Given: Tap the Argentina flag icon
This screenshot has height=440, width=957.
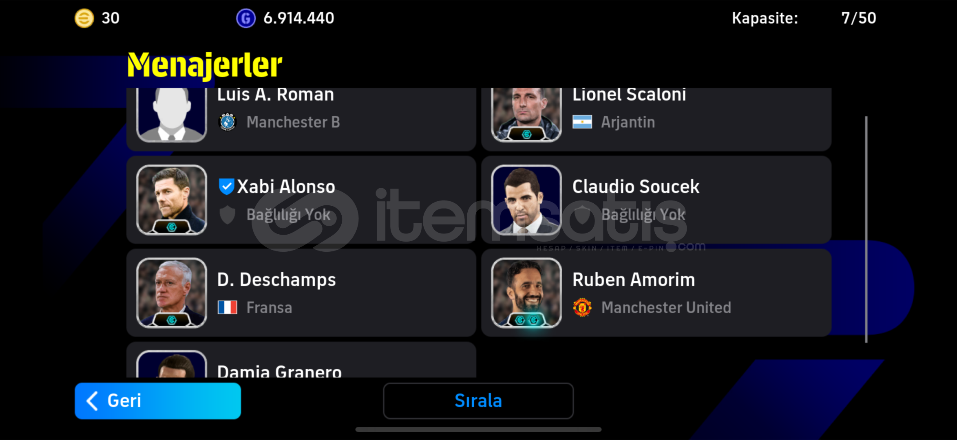Looking at the screenshot, I should (x=582, y=122).
